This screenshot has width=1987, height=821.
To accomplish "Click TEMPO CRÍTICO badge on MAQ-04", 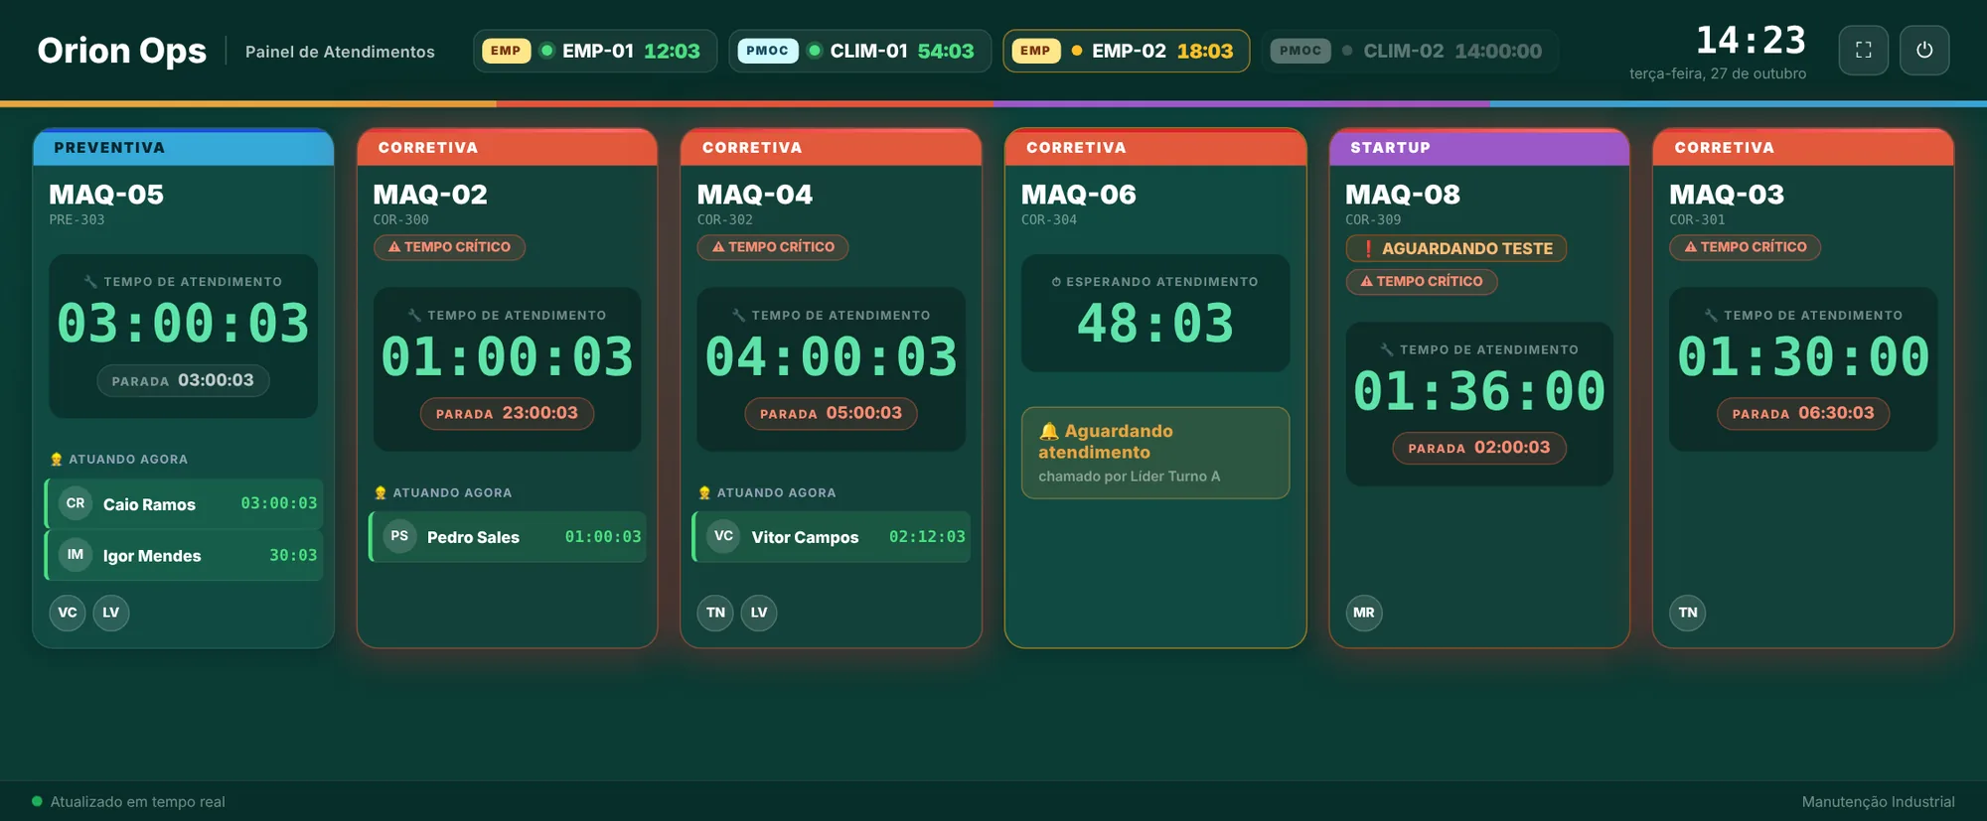I will click(773, 247).
